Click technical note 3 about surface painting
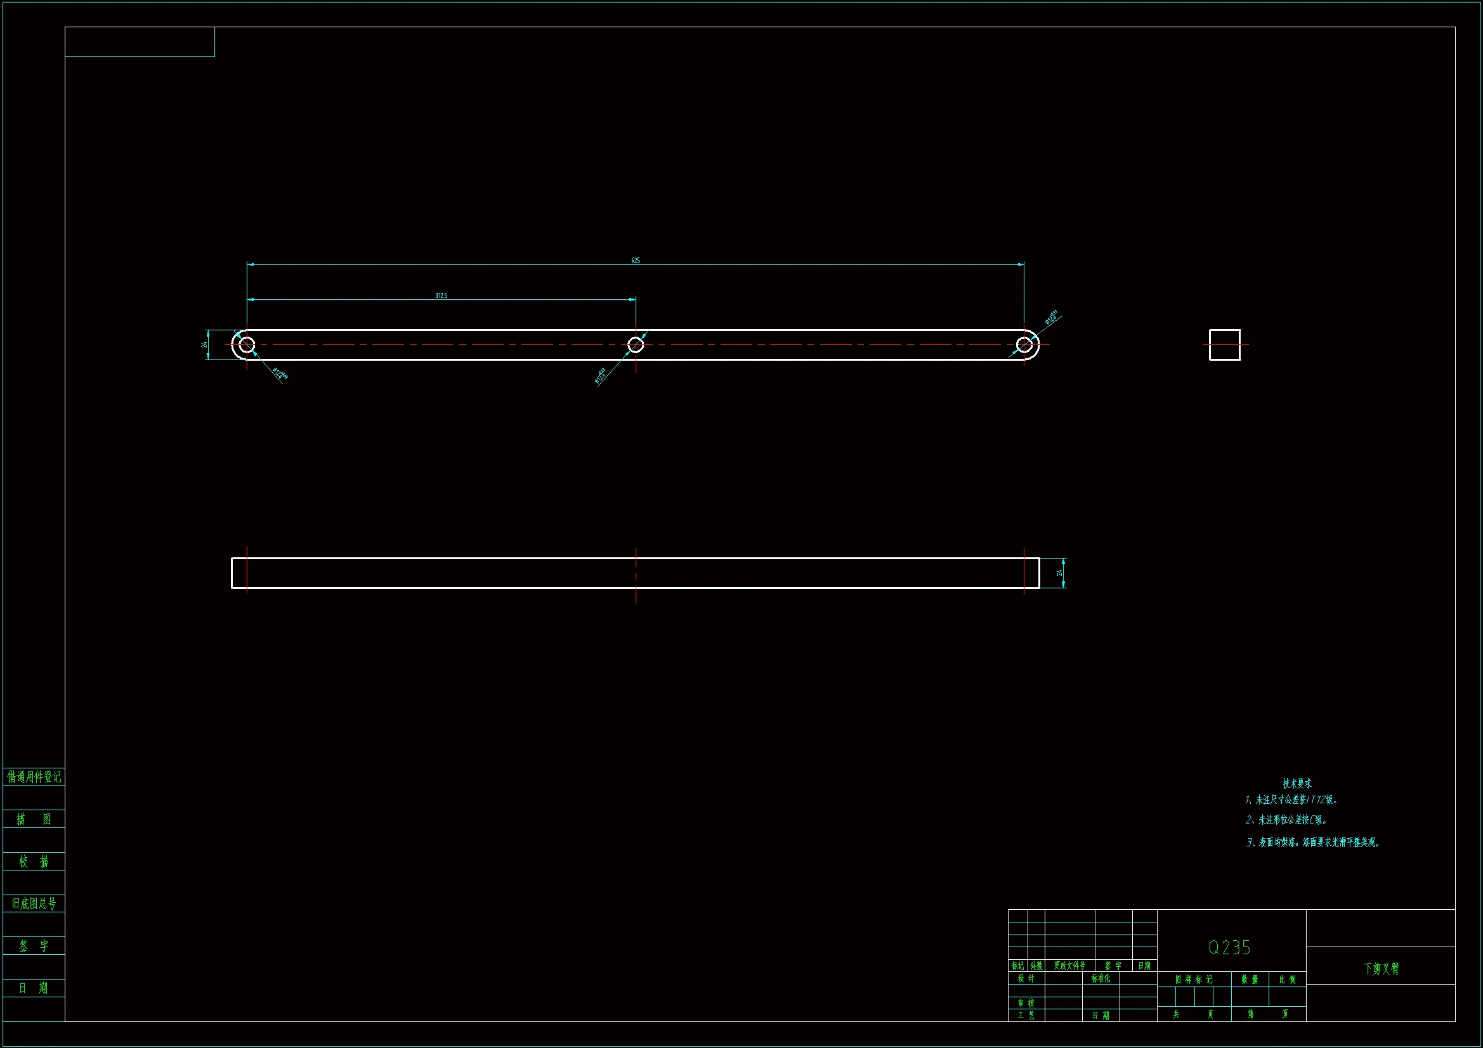The image size is (1483, 1048). (x=1312, y=843)
